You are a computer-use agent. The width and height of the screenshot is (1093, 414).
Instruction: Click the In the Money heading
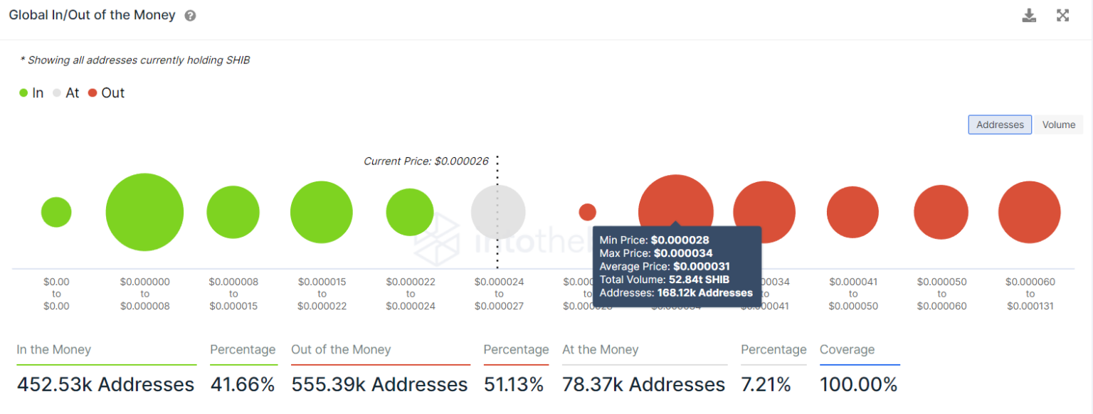(54, 350)
